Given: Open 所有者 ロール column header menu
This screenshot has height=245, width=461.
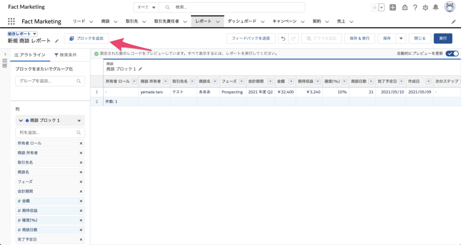Looking at the screenshot, I should [x=134, y=82].
